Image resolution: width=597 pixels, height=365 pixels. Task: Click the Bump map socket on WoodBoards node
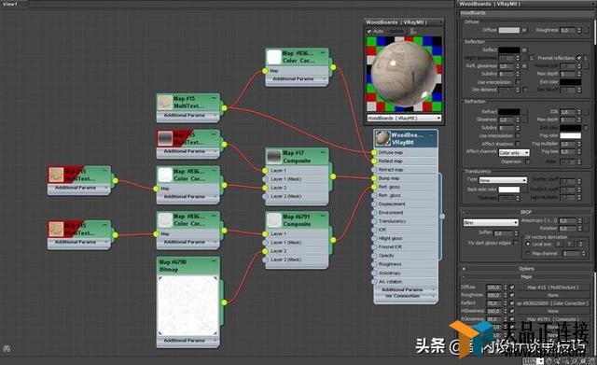pos(374,178)
